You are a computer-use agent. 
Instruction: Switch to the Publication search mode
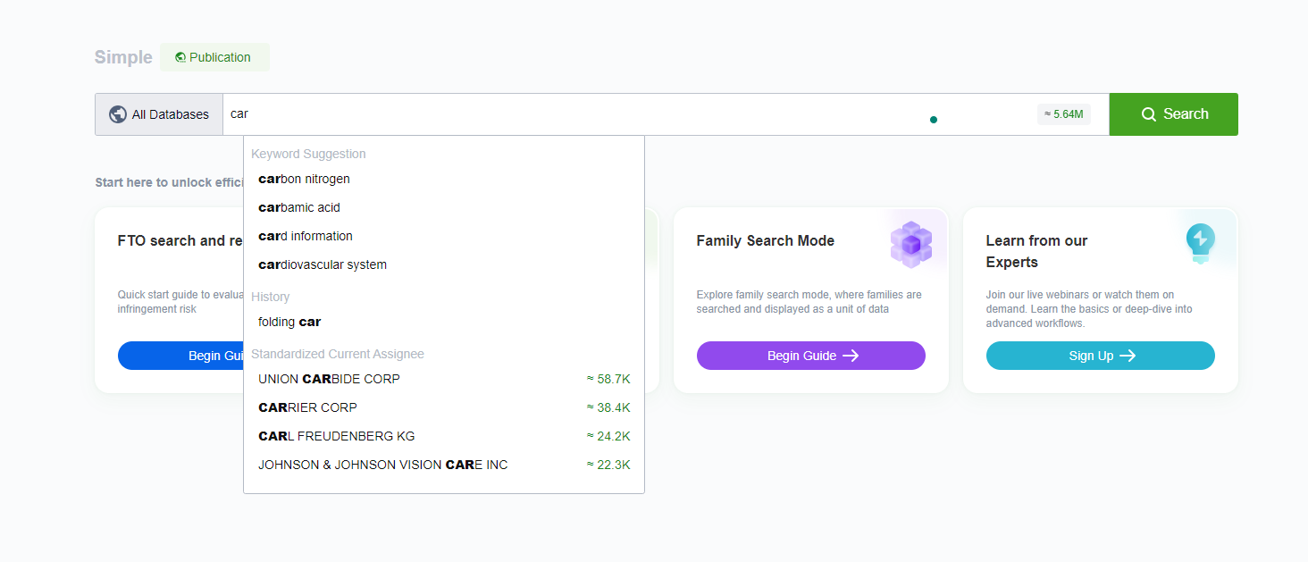coord(214,57)
